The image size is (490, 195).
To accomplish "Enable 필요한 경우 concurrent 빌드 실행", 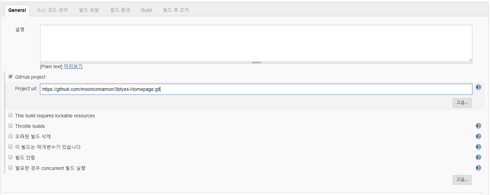I will coord(11,168).
